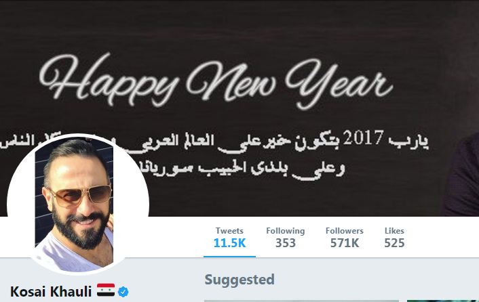The height and width of the screenshot is (302, 479).
Task: Click the 11.5K tweets count
Action: 229,243
